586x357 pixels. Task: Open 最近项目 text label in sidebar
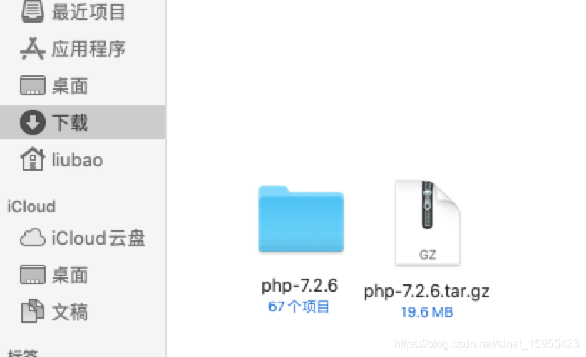[x=88, y=11]
